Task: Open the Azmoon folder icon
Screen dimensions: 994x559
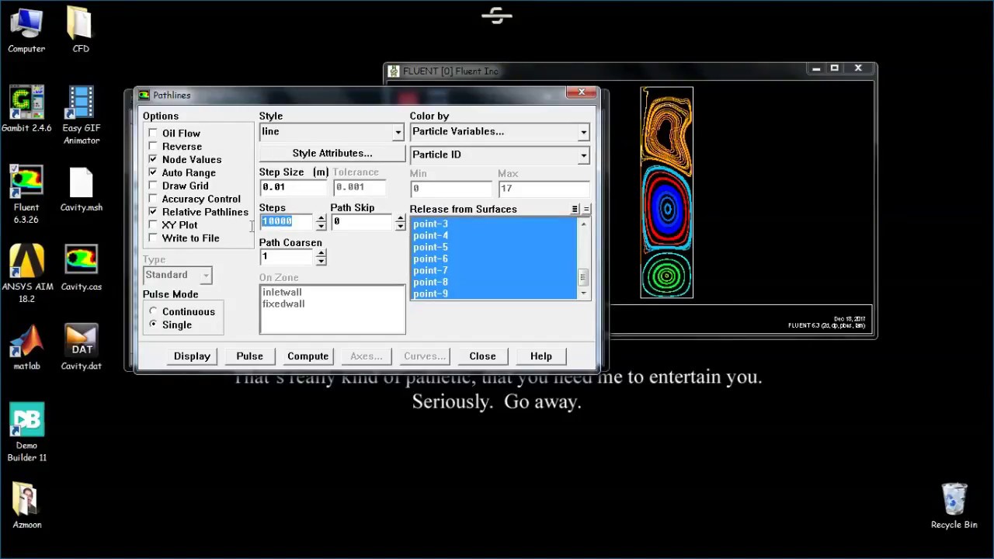Action: point(26,506)
